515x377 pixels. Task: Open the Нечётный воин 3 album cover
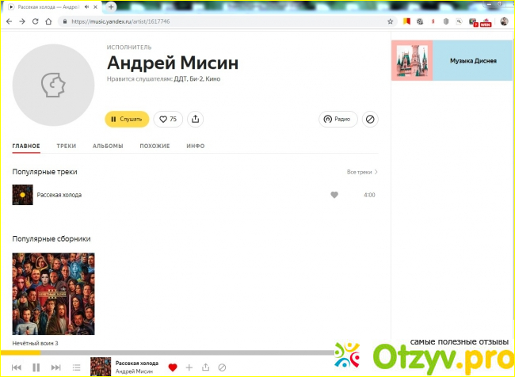pyautogui.click(x=54, y=294)
